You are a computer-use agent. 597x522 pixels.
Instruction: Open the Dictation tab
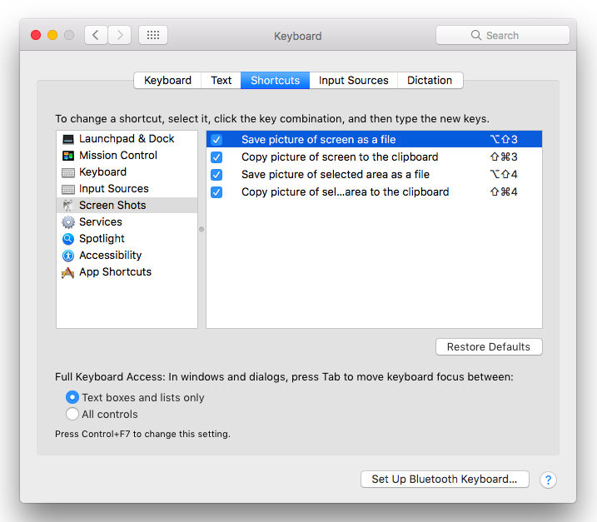coord(430,81)
